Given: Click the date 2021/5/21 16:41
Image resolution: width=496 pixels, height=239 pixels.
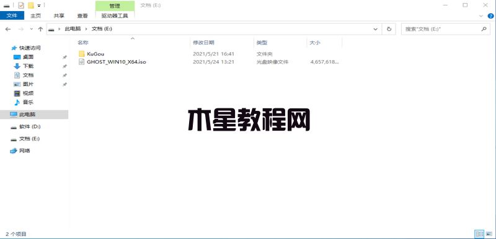Looking at the screenshot, I should coord(213,54).
